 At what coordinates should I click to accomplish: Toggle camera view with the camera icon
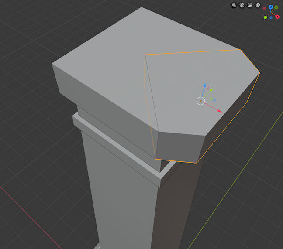[x=242, y=5]
